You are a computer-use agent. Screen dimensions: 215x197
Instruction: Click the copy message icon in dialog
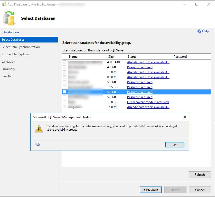(x=37, y=144)
